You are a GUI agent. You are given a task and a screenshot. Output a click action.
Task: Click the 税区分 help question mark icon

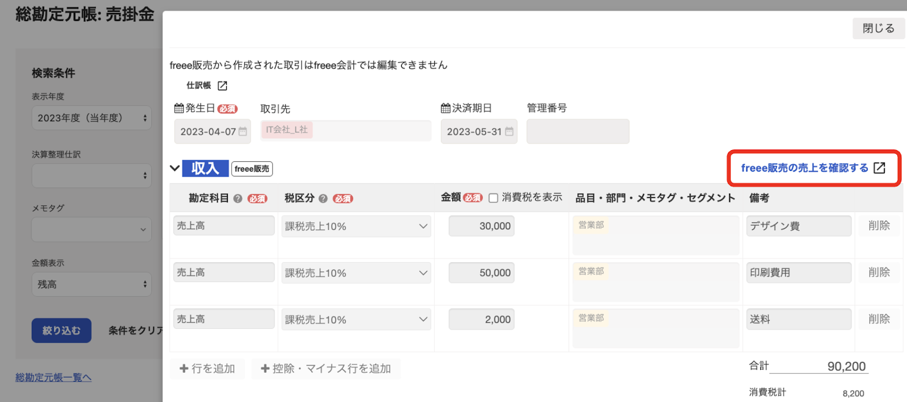[x=323, y=199]
